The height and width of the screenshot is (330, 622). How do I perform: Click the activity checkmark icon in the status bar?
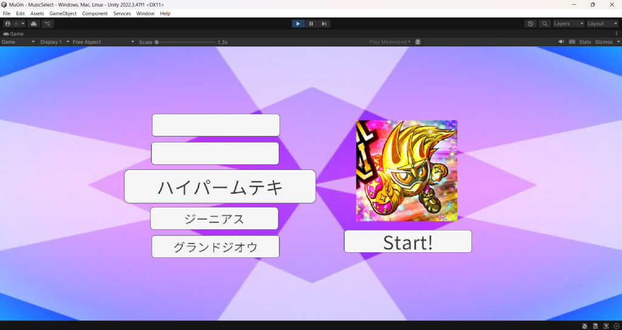click(x=616, y=326)
